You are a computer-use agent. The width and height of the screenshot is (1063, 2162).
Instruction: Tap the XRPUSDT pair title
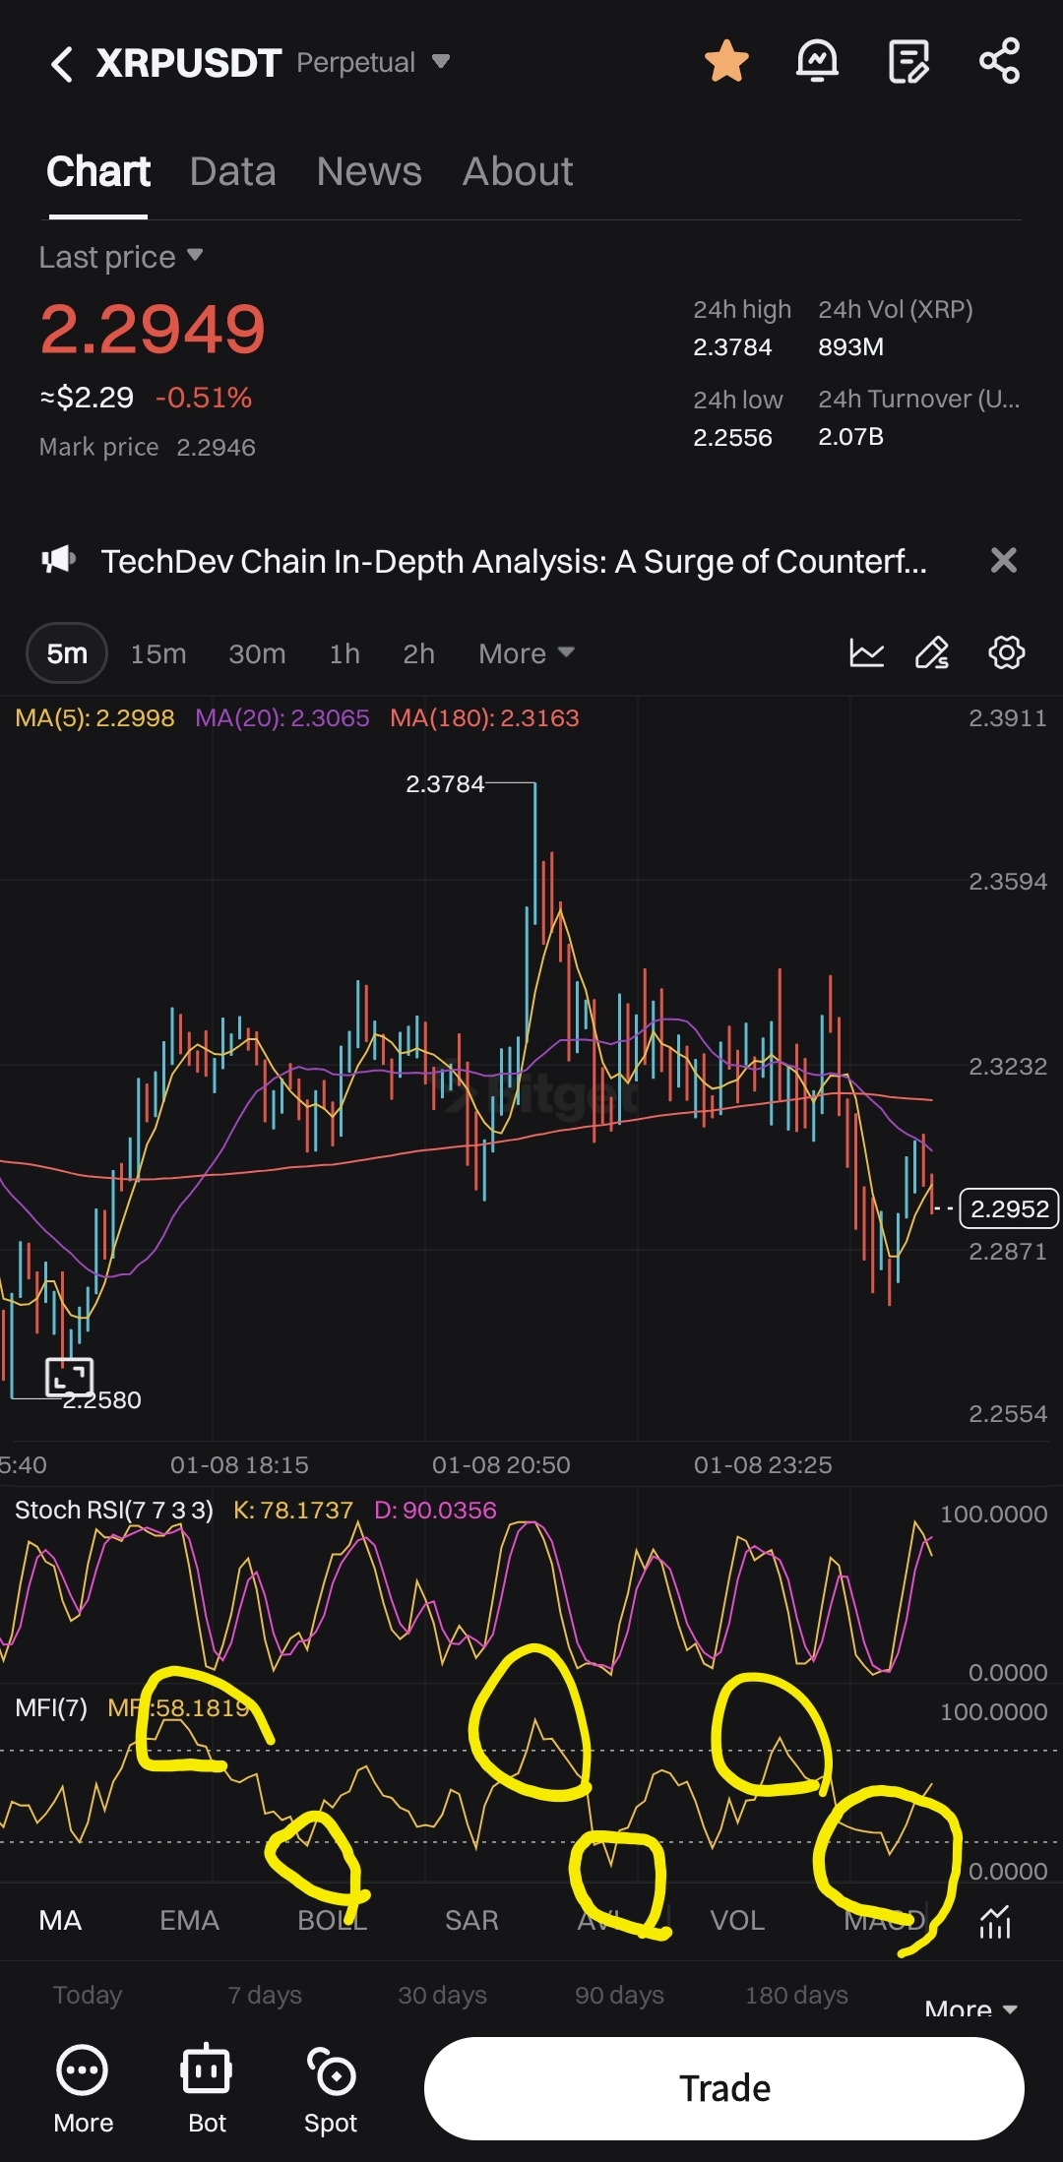pos(189,63)
